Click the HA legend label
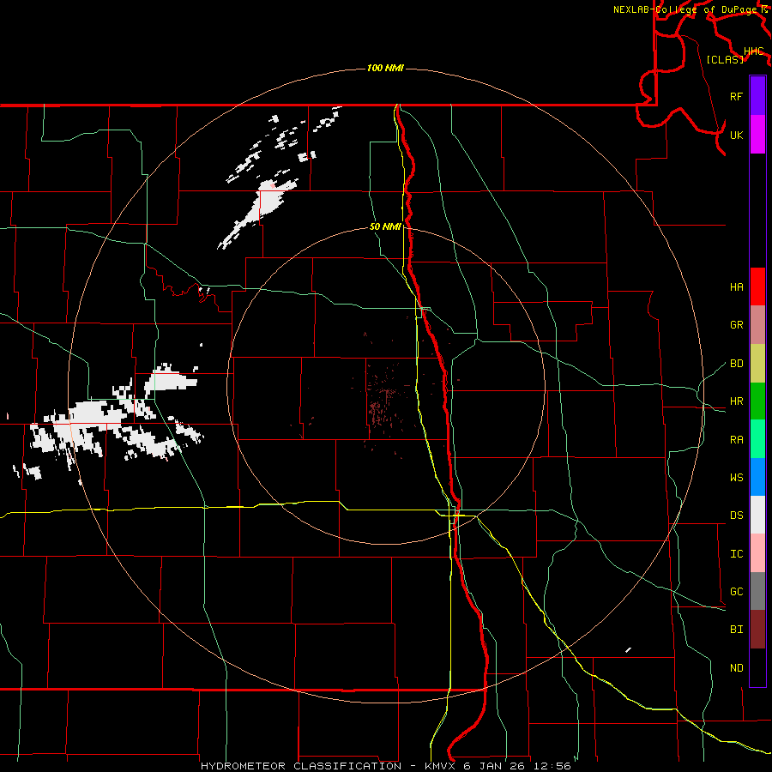This screenshot has width=772, height=772. pos(737,286)
